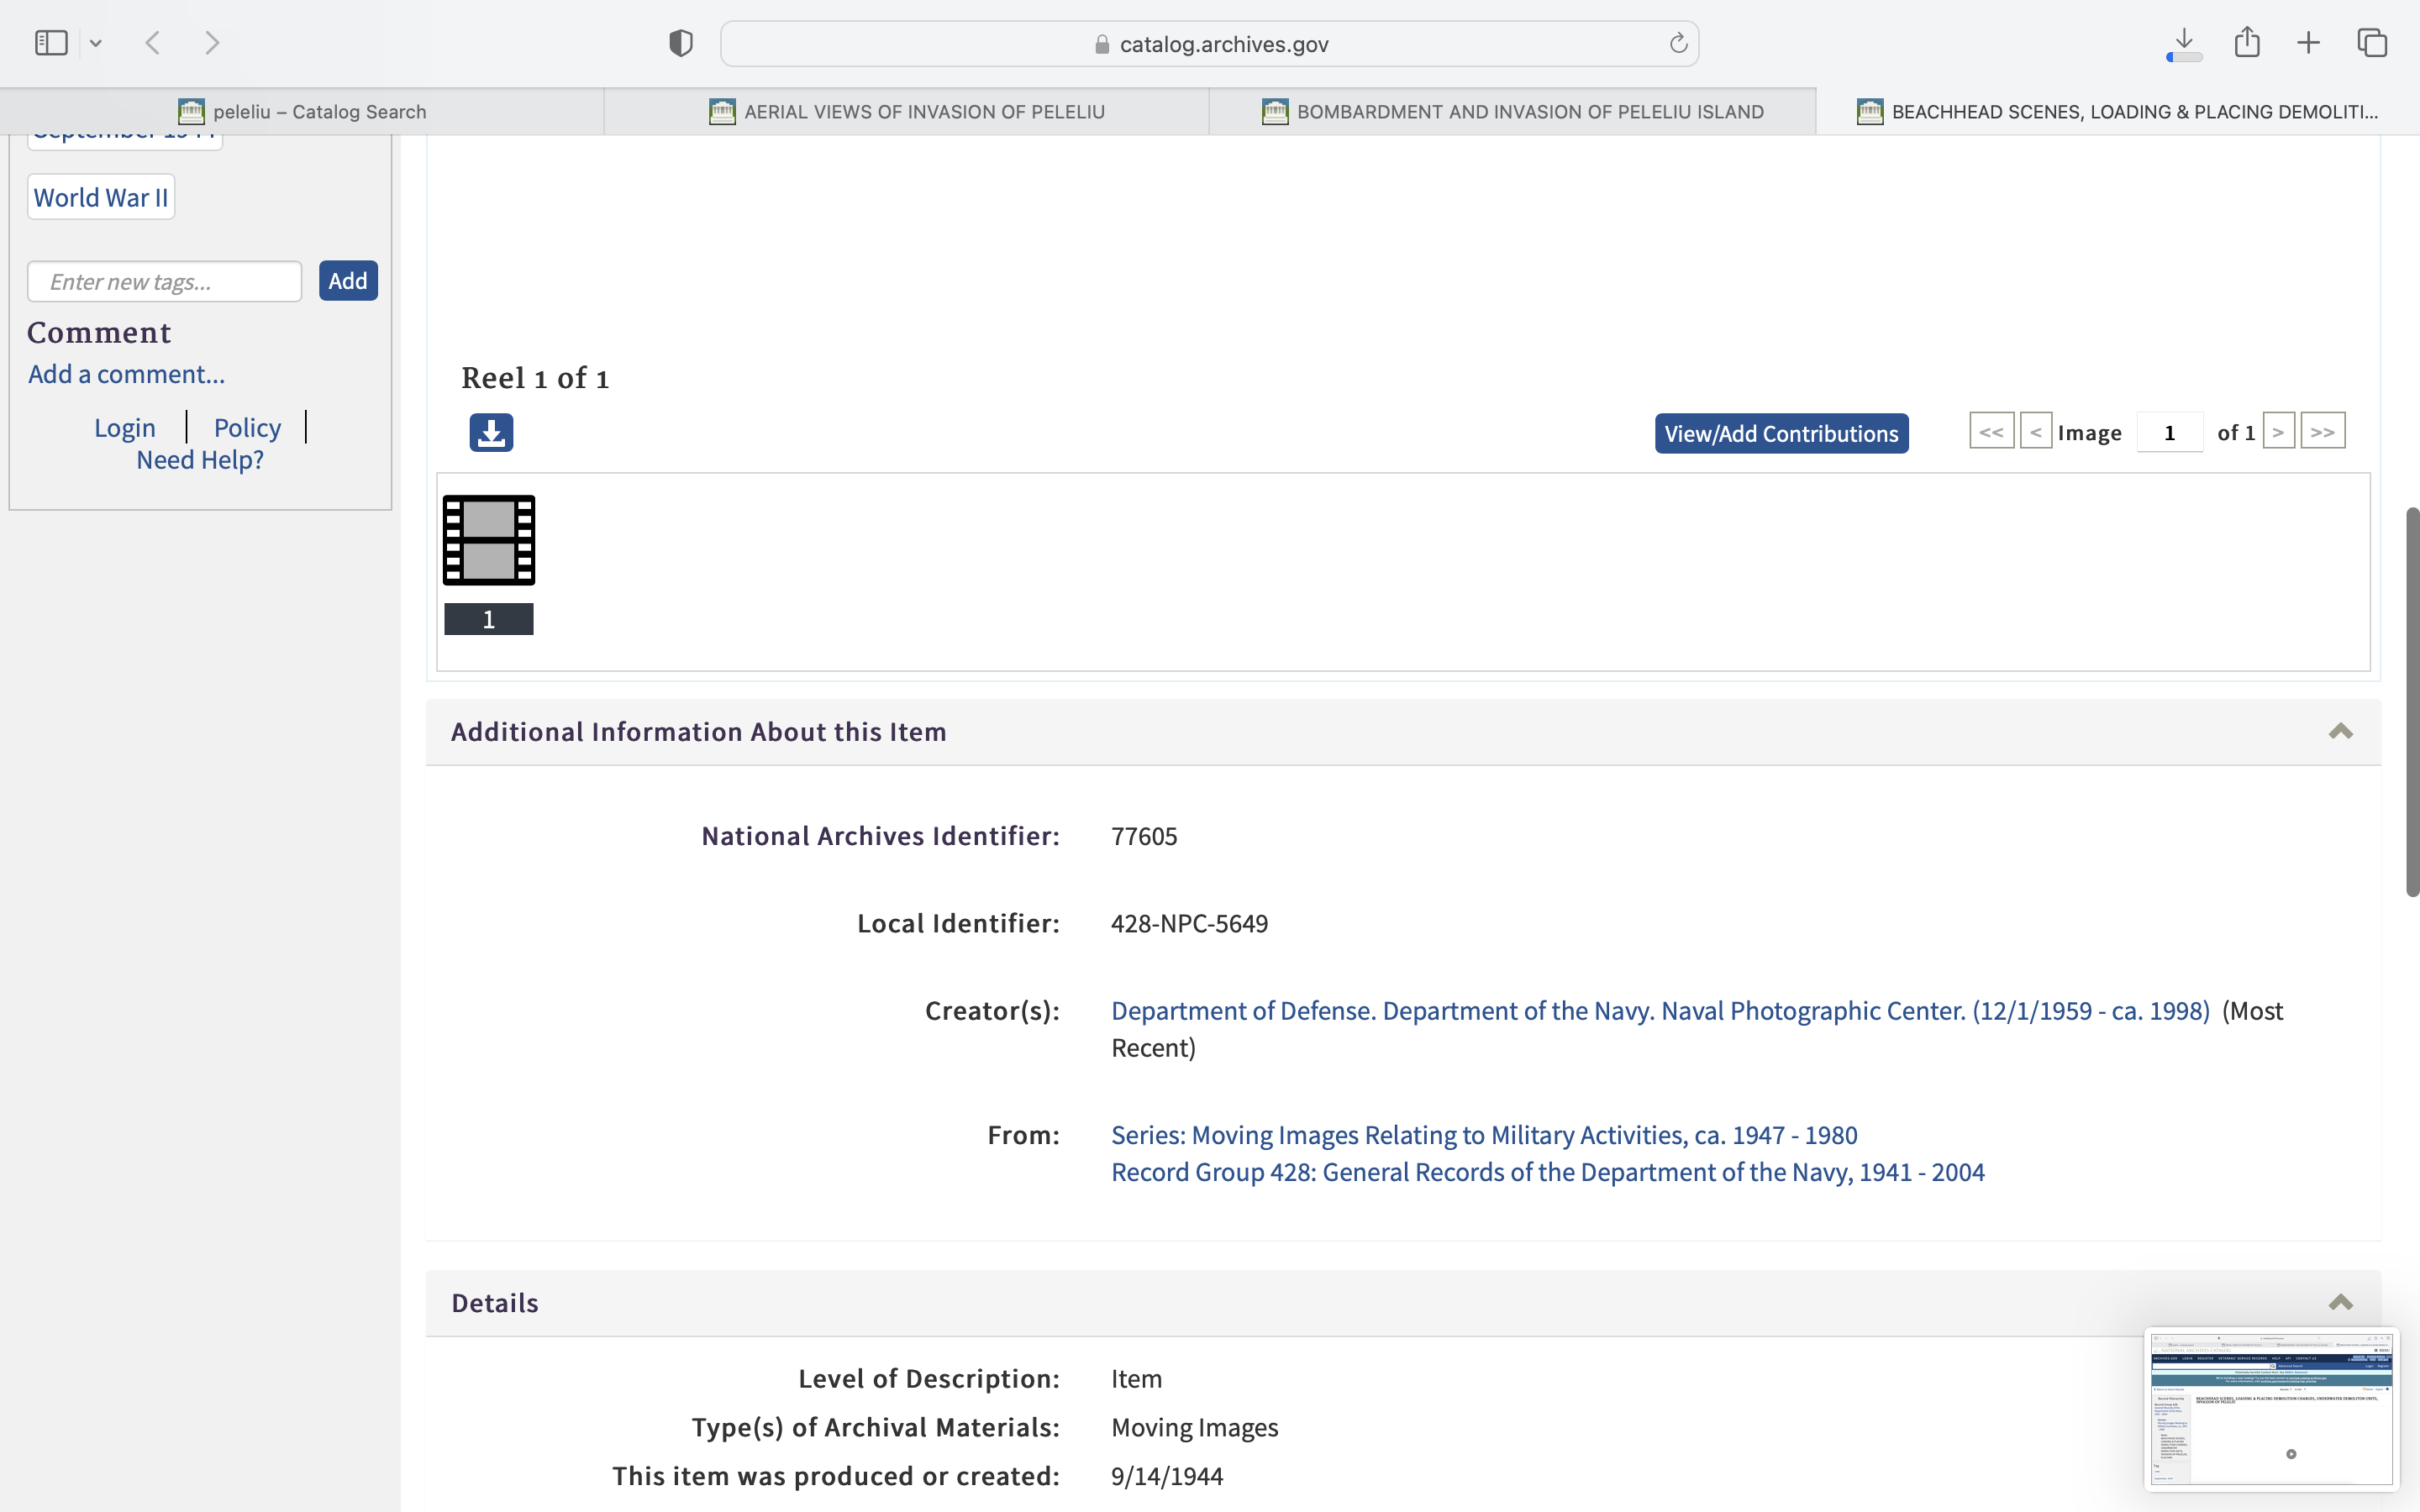This screenshot has height=1512, width=2420.
Task: Click View/Add Contributions button
Action: [x=1781, y=433]
